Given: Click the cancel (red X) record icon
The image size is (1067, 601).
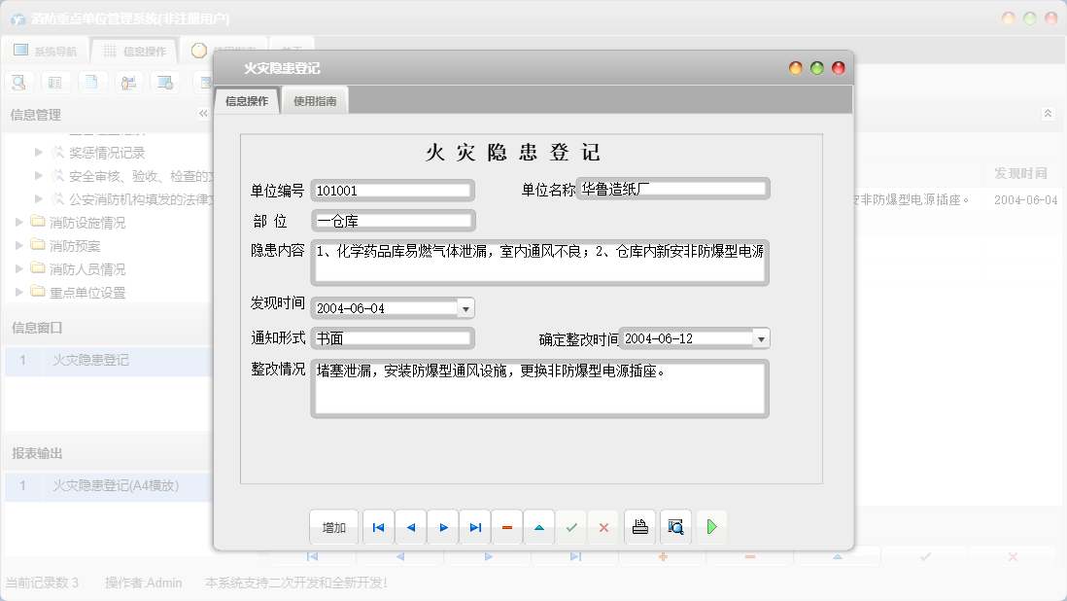Looking at the screenshot, I should click(603, 526).
